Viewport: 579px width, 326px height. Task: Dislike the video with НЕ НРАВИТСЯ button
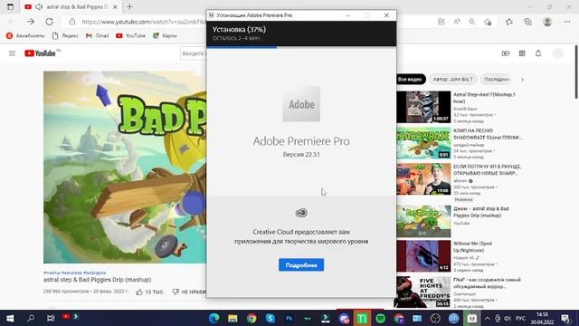pos(189,292)
